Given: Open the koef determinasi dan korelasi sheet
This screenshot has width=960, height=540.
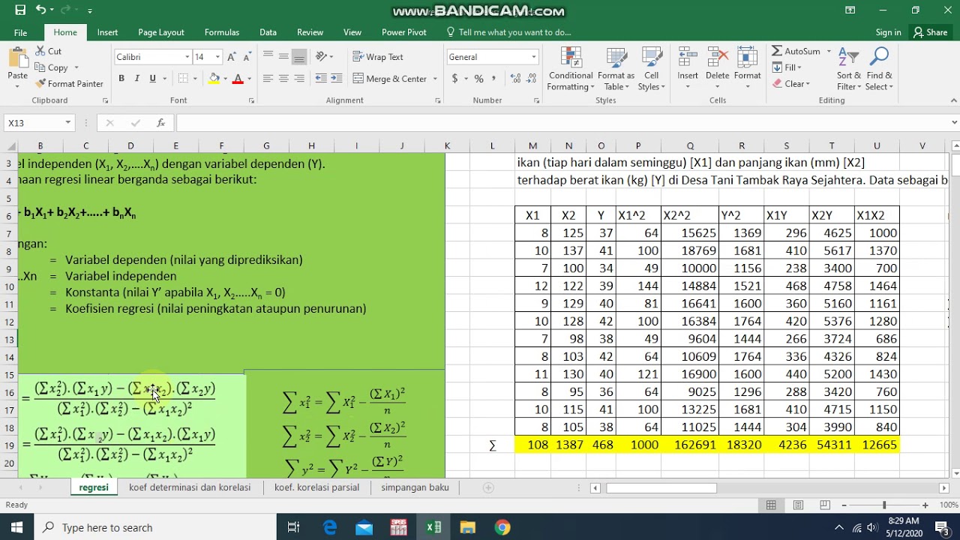Looking at the screenshot, I should (x=190, y=487).
